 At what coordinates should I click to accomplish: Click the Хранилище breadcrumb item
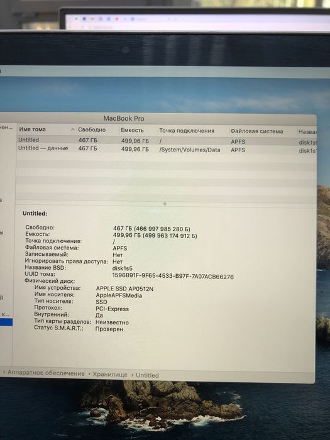[110, 375]
